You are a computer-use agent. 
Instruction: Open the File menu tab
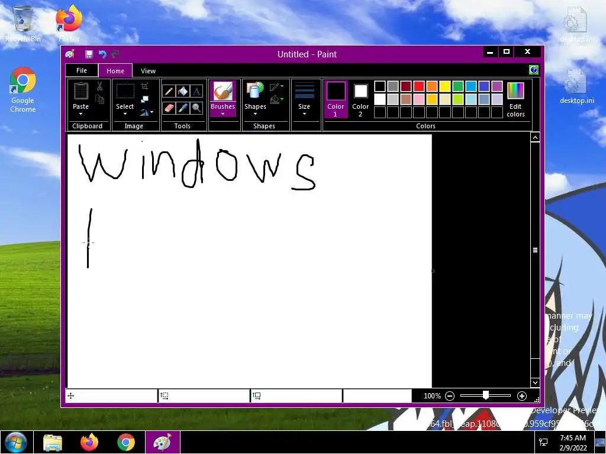pyautogui.click(x=82, y=70)
